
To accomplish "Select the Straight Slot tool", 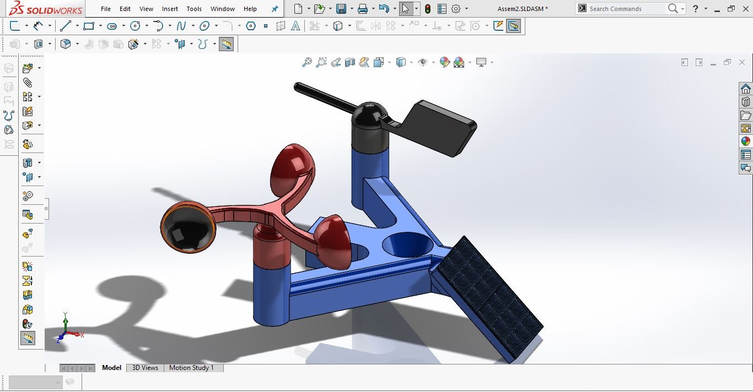I will (x=112, y=26).
